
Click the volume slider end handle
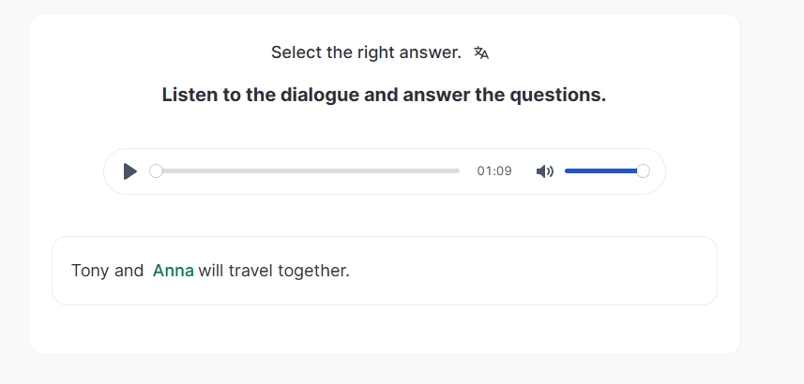643,171
